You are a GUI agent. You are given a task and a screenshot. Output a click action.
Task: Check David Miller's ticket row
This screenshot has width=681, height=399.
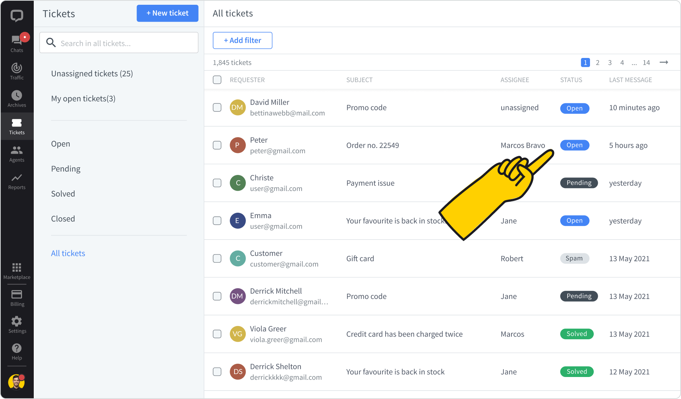click(217, 107)
